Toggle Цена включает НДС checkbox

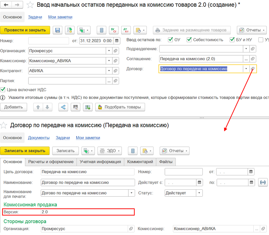point(3,90)
